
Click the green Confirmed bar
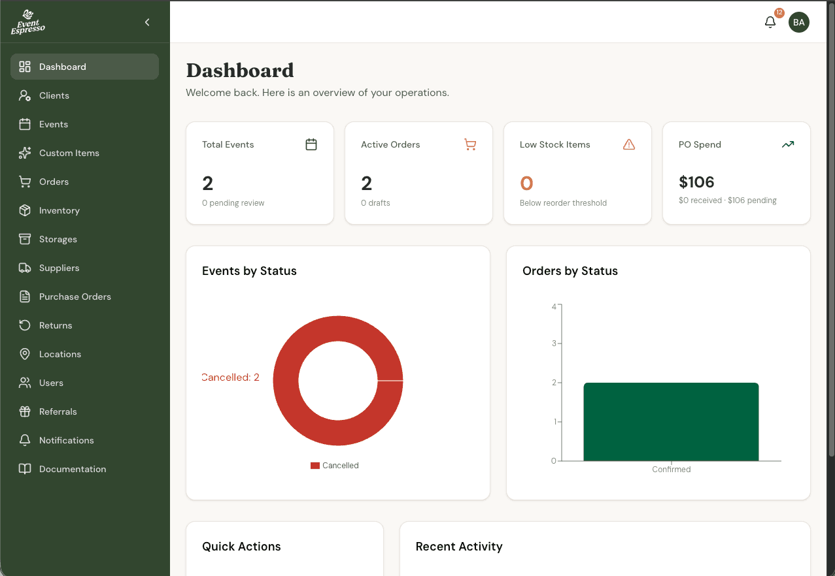pyautogui.click(x=671, y=422)
